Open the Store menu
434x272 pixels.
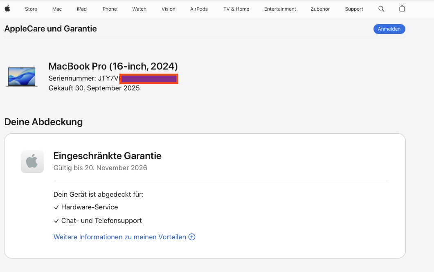31,9
